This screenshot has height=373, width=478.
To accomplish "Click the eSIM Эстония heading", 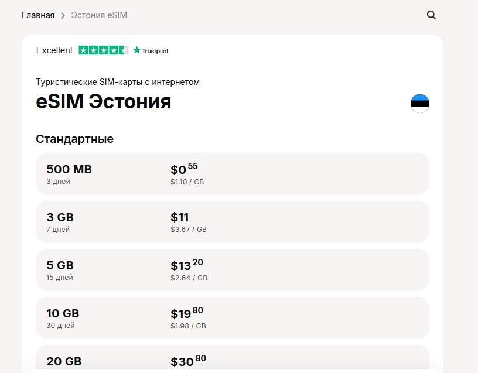I will click(x=104, y=102).
